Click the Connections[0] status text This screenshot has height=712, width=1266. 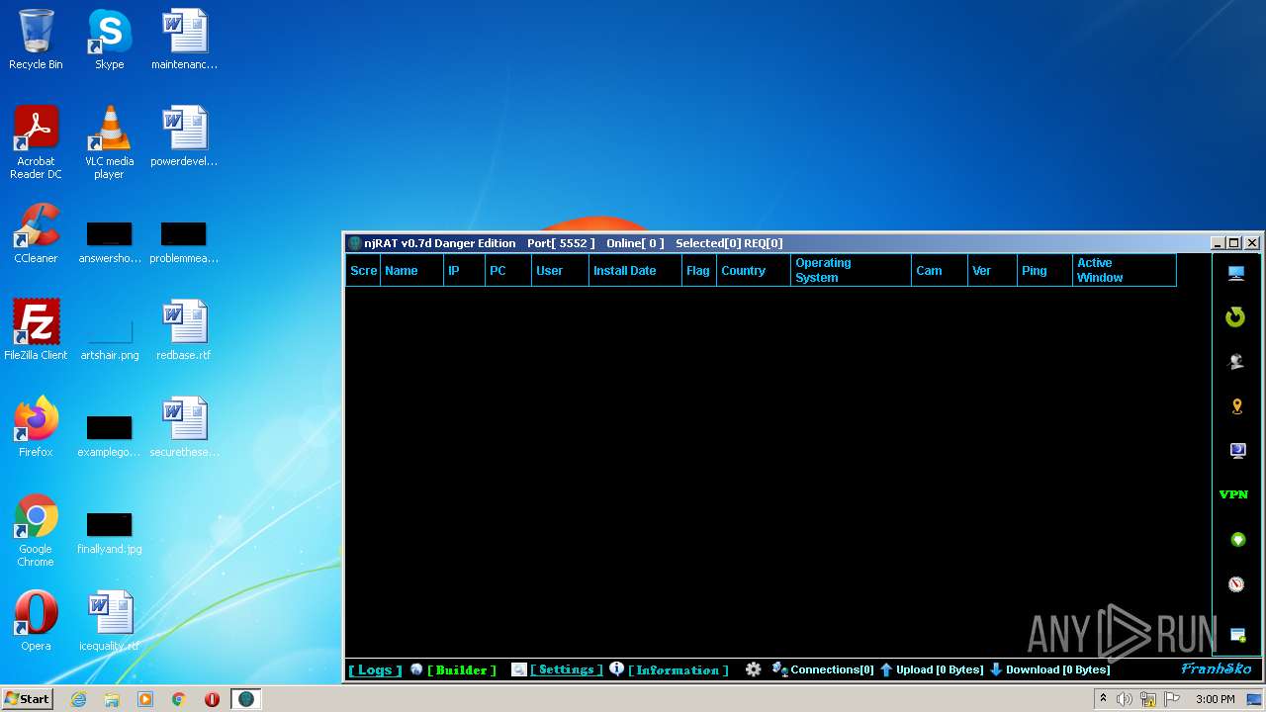[832, 669]
